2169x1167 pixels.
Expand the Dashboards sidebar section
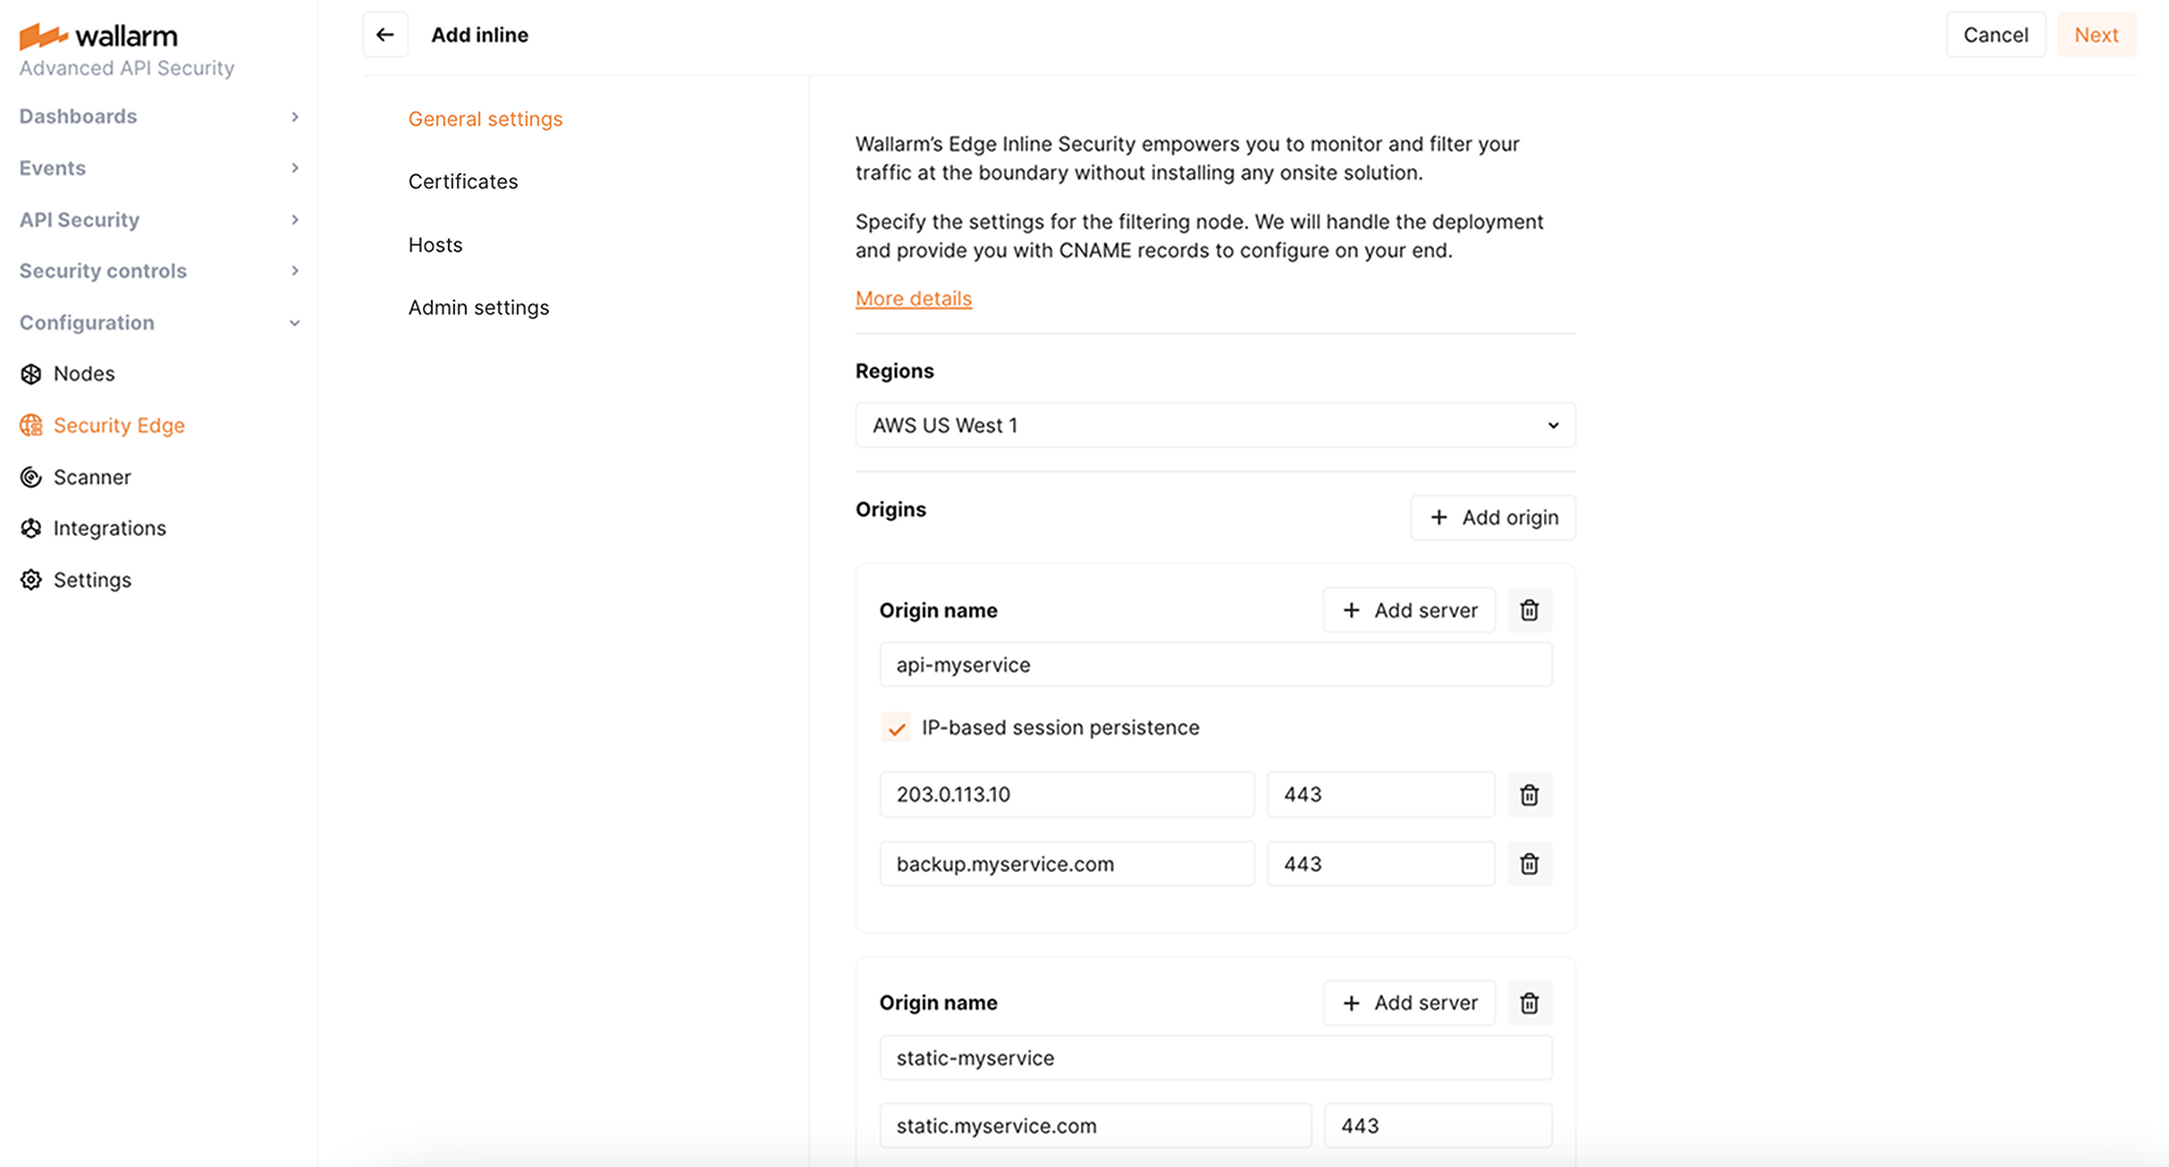coord(159,116)
